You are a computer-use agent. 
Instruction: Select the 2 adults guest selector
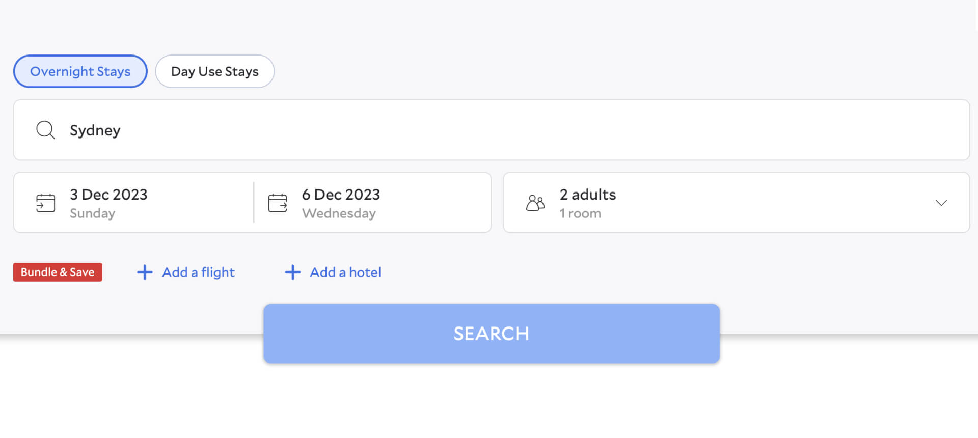pos(587,194)
